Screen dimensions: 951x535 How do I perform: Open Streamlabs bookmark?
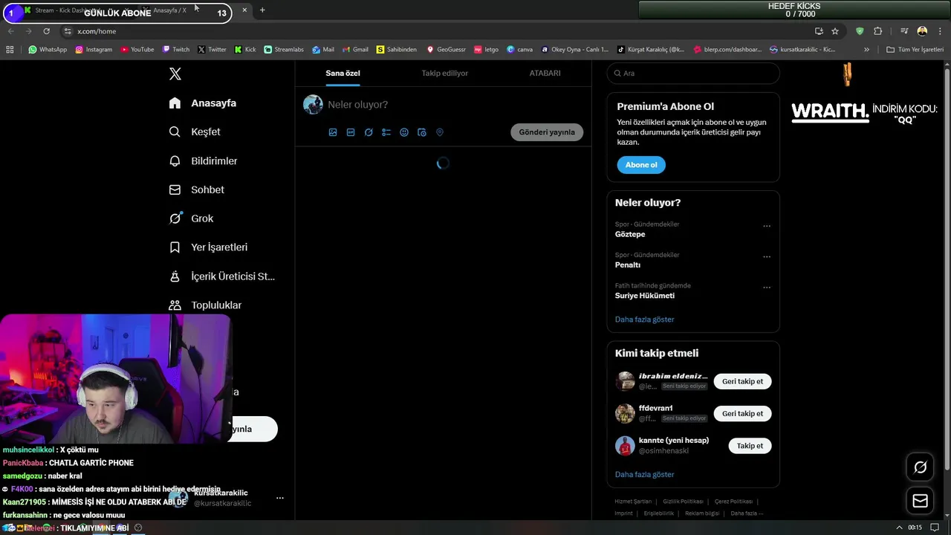tap(284, 50)
